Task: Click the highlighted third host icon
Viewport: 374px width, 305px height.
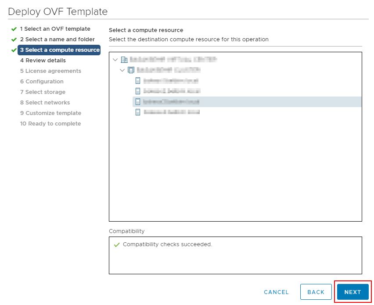Action: click(138, 101)
